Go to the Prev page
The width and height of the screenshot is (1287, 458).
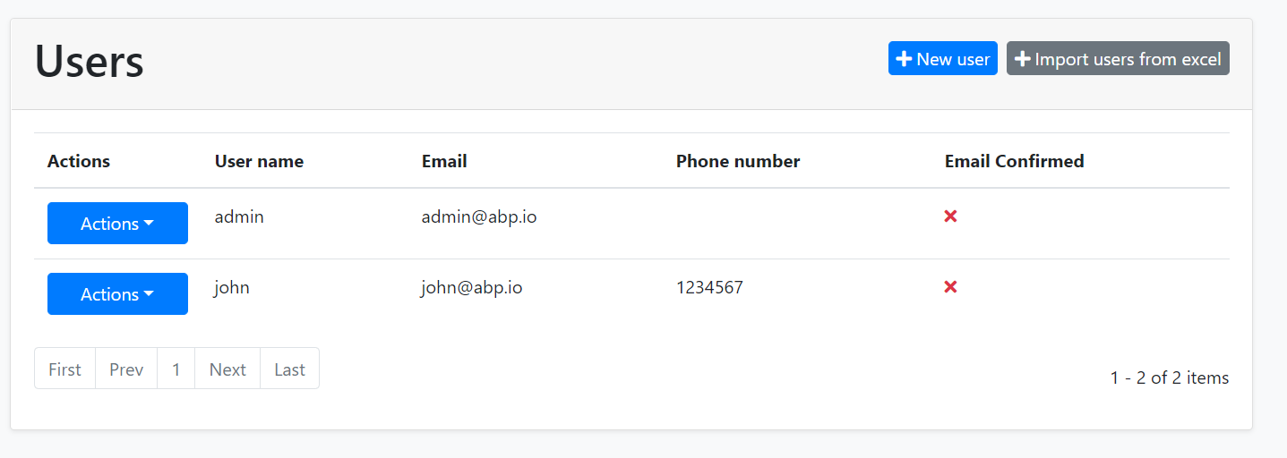pos(126,369)
